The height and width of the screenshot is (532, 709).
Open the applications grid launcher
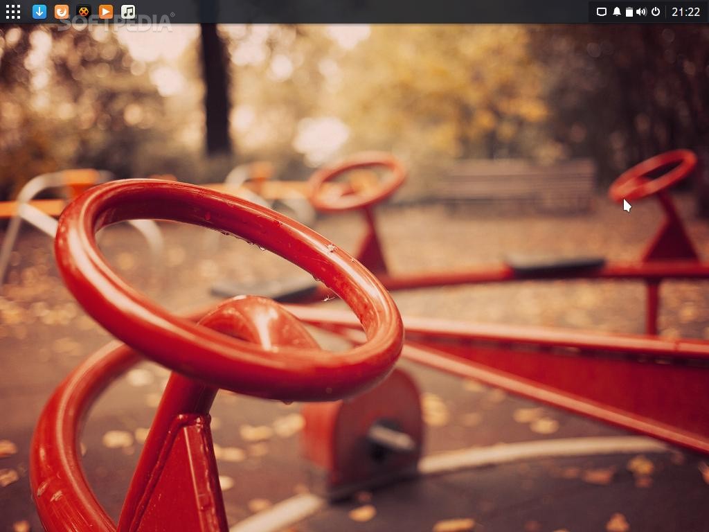click(12, 12)
